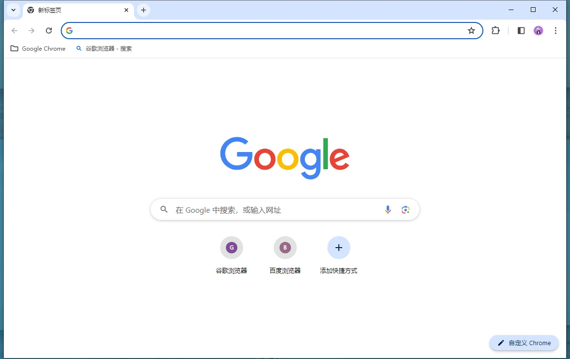Open the Extensions puzzle icon
570x359 pixels.
click(495, 31)
